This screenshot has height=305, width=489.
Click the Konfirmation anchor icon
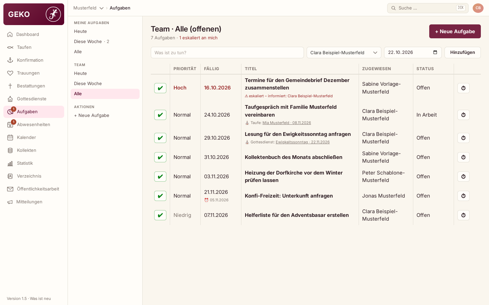click(x=10, y=60)
